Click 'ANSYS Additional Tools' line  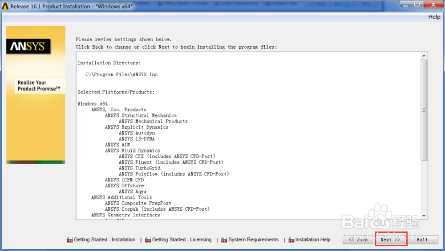point(121,197)
